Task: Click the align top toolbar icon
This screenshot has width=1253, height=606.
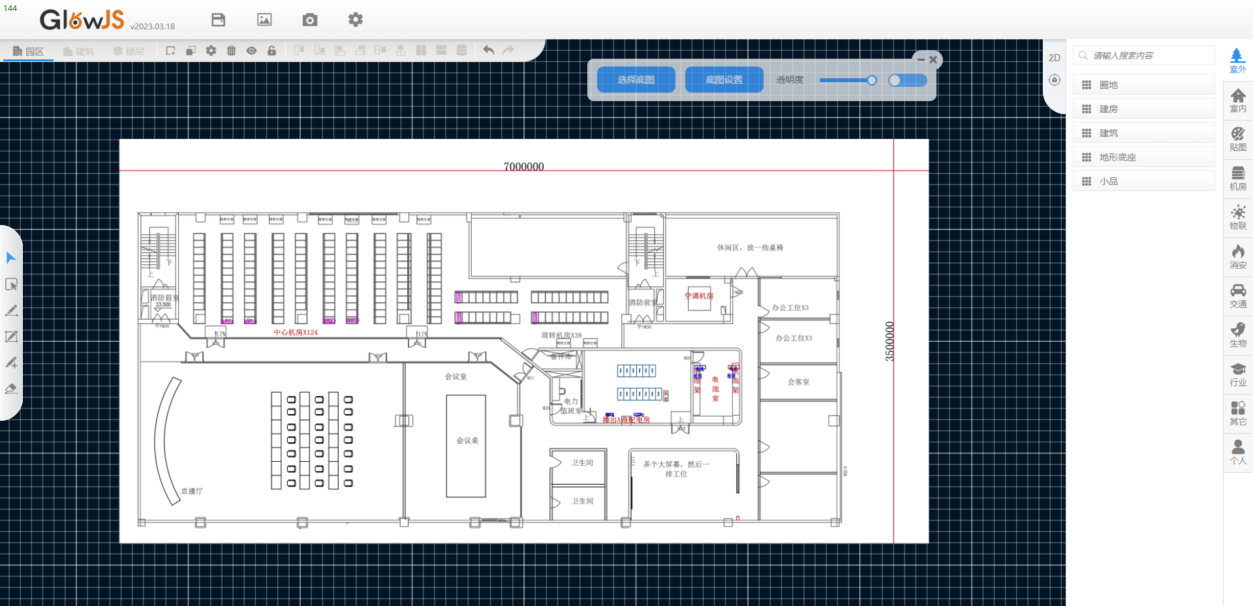Action: point(300,50)
